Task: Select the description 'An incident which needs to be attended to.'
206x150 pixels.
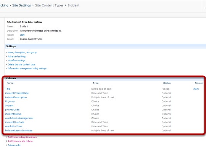Action: coord(41,31)
